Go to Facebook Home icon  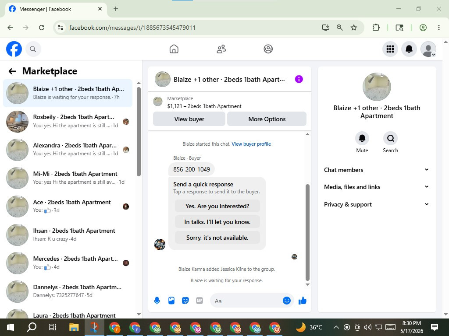click(174, 49)
